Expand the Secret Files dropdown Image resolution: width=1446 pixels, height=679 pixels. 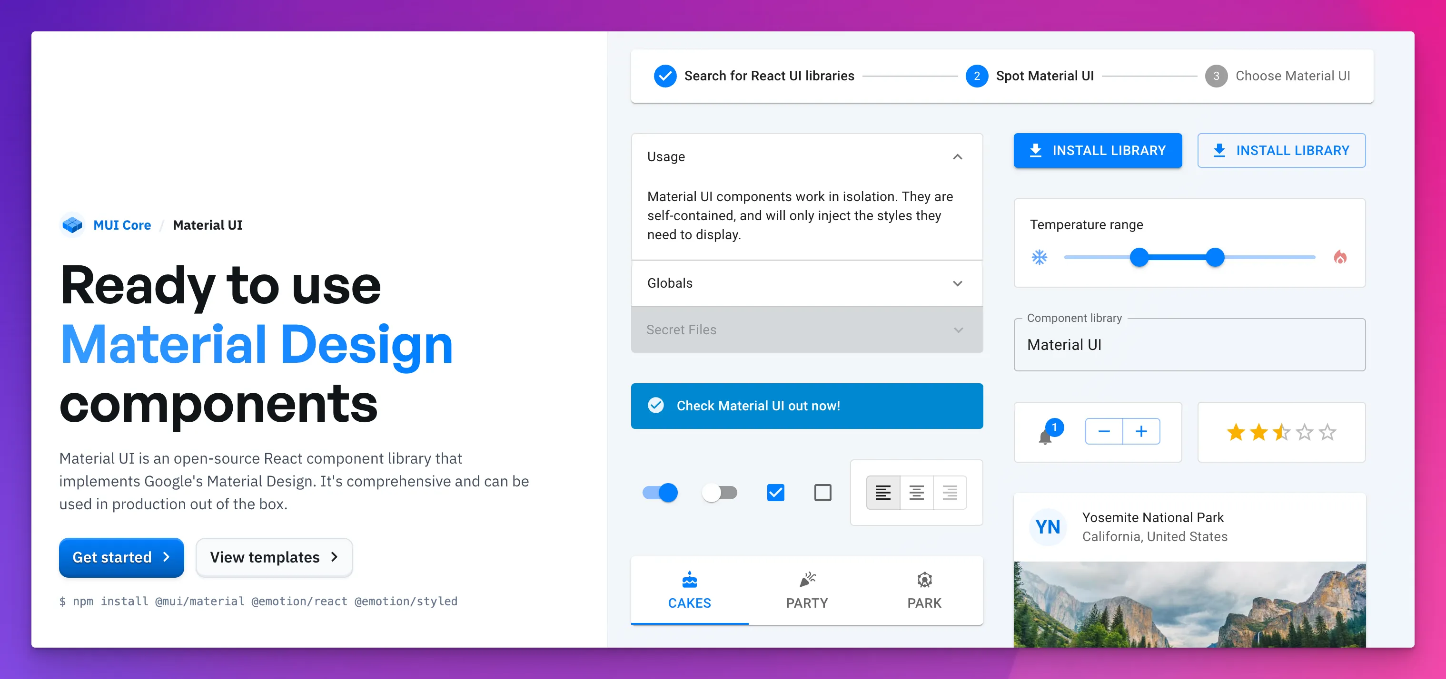pyautogui.click(x=958, y=329)
